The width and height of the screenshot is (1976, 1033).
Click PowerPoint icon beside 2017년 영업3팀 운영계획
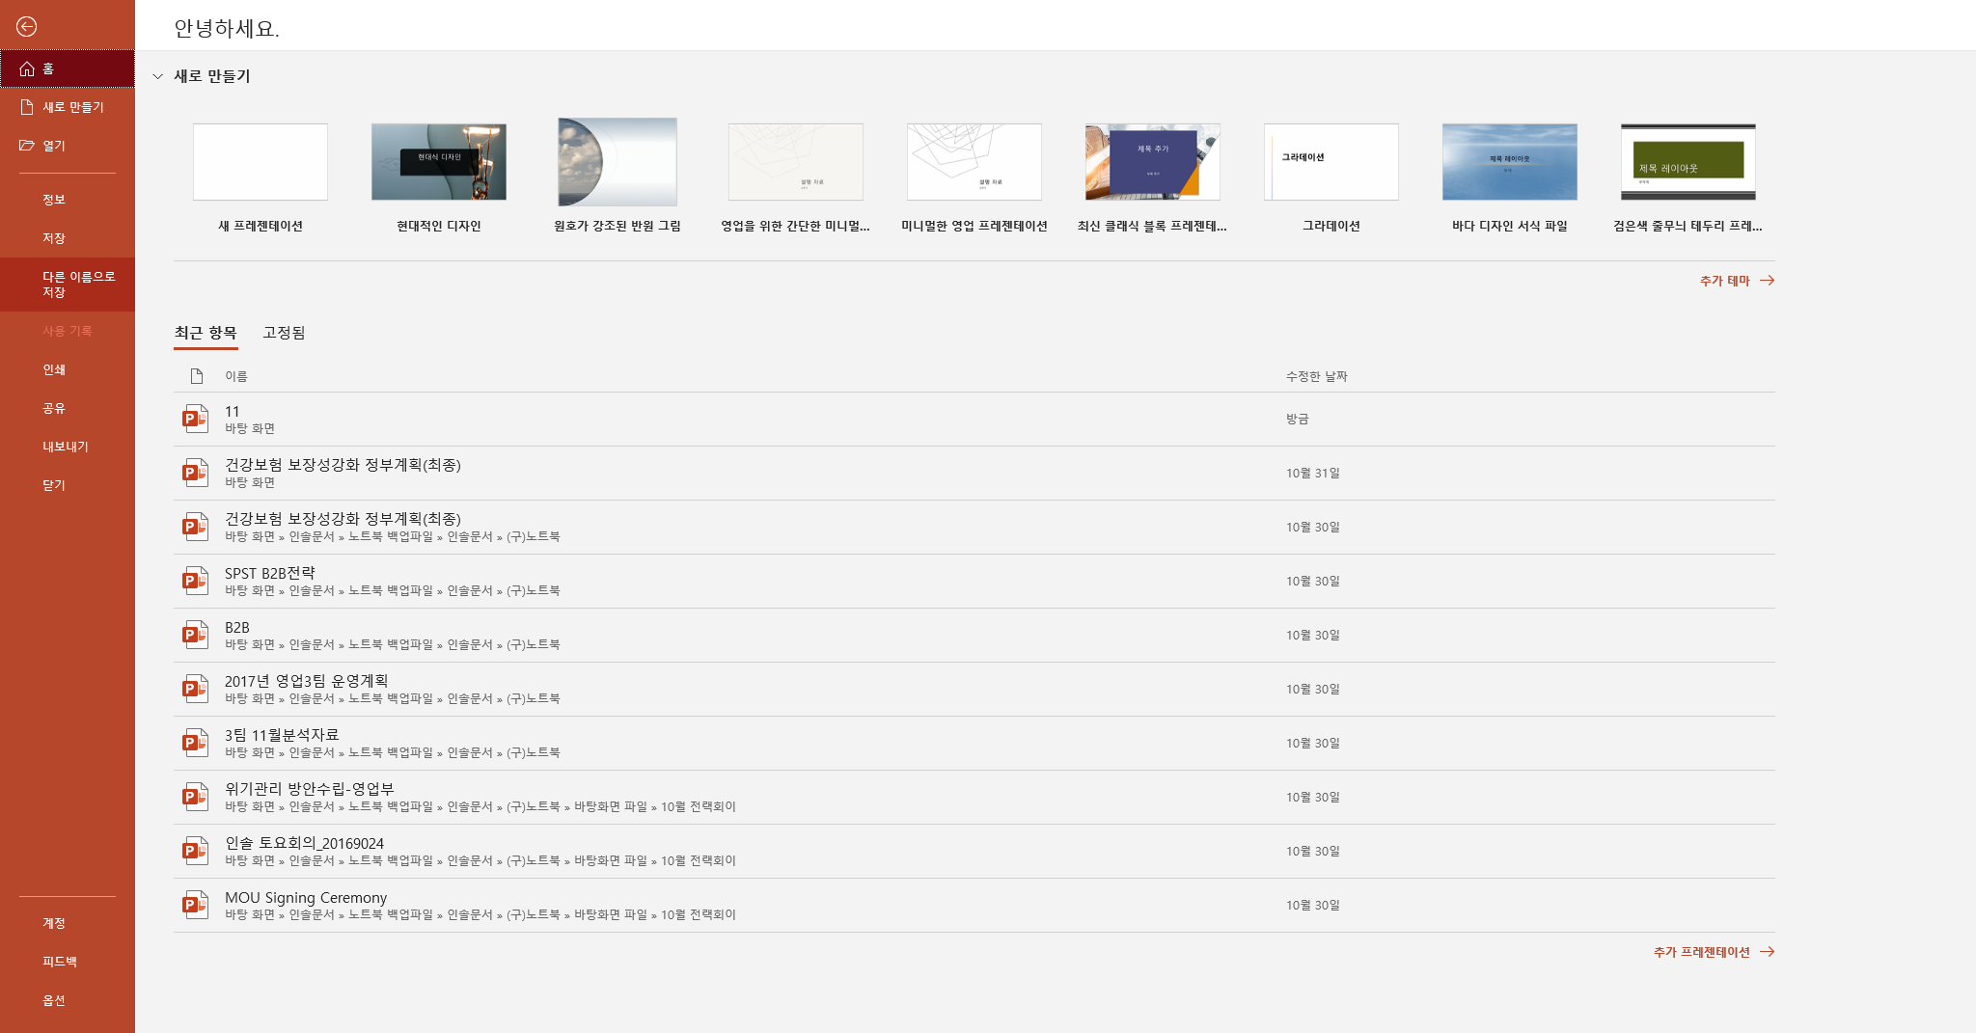click(x=196, y=689)
